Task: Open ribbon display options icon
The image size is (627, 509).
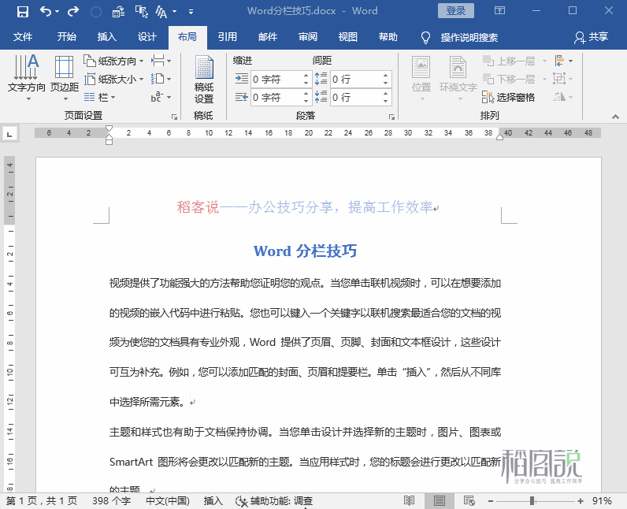Action: coord(500,10)
